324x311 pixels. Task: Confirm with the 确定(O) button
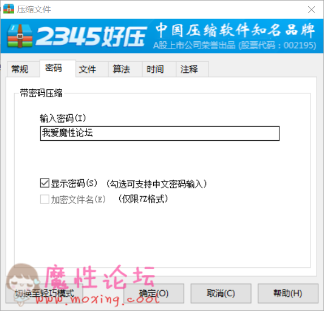pyautogui.click(x=154, y=293)
